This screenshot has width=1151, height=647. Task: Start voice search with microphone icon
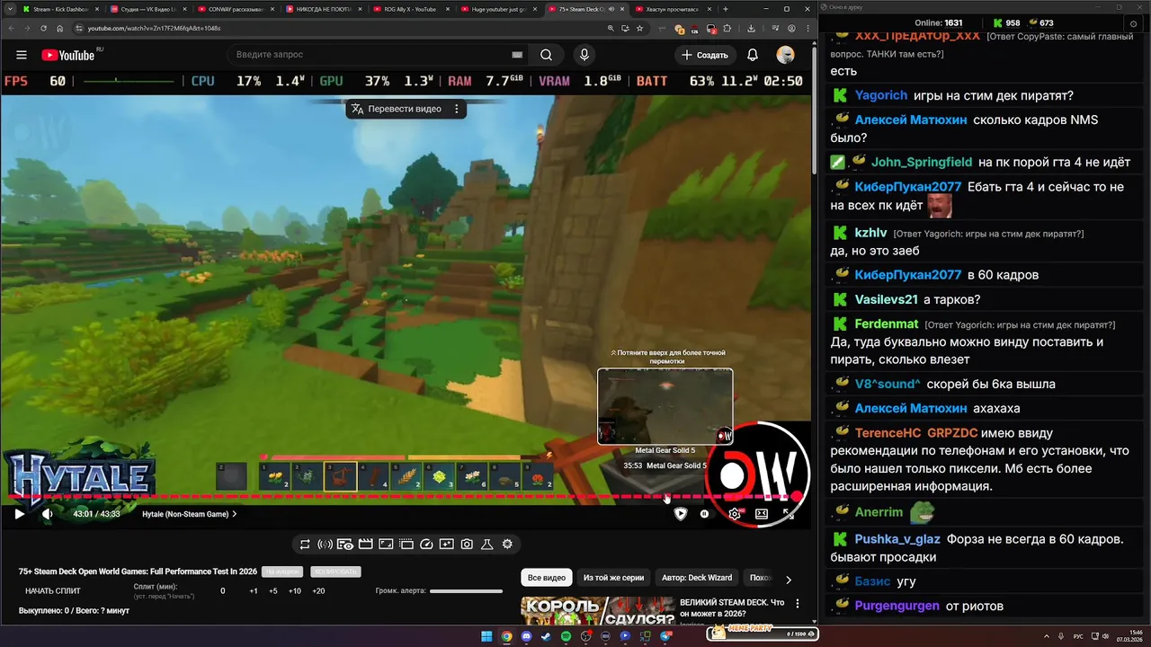(x=584, y=55)
